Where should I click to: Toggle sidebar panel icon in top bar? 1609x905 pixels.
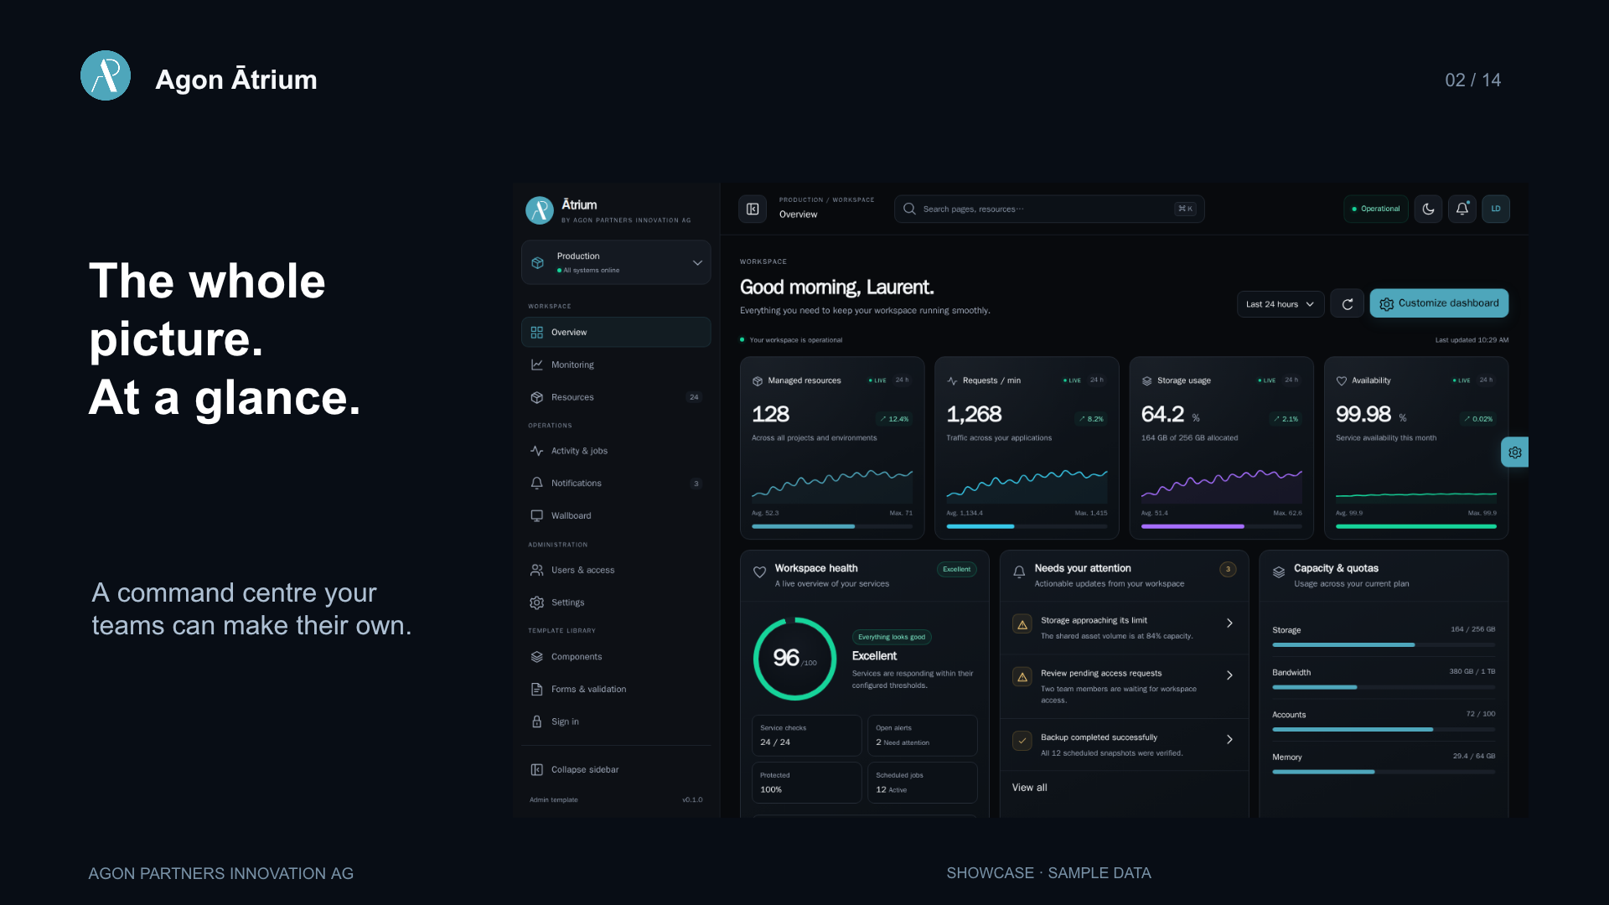753,209
